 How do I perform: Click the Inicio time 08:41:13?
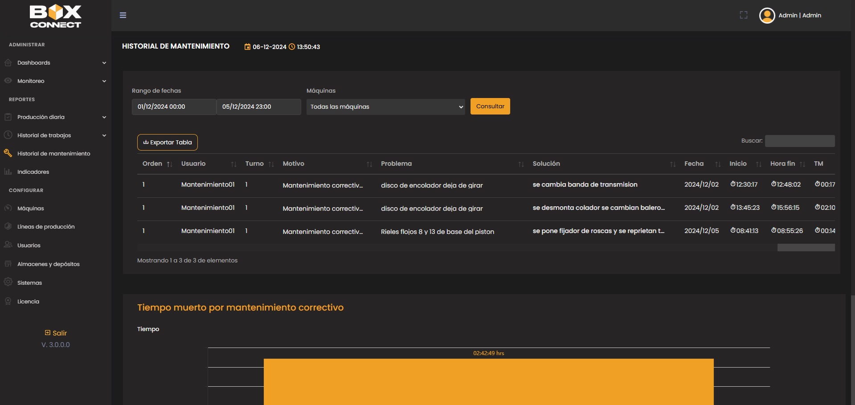click(x=744, y=231)
